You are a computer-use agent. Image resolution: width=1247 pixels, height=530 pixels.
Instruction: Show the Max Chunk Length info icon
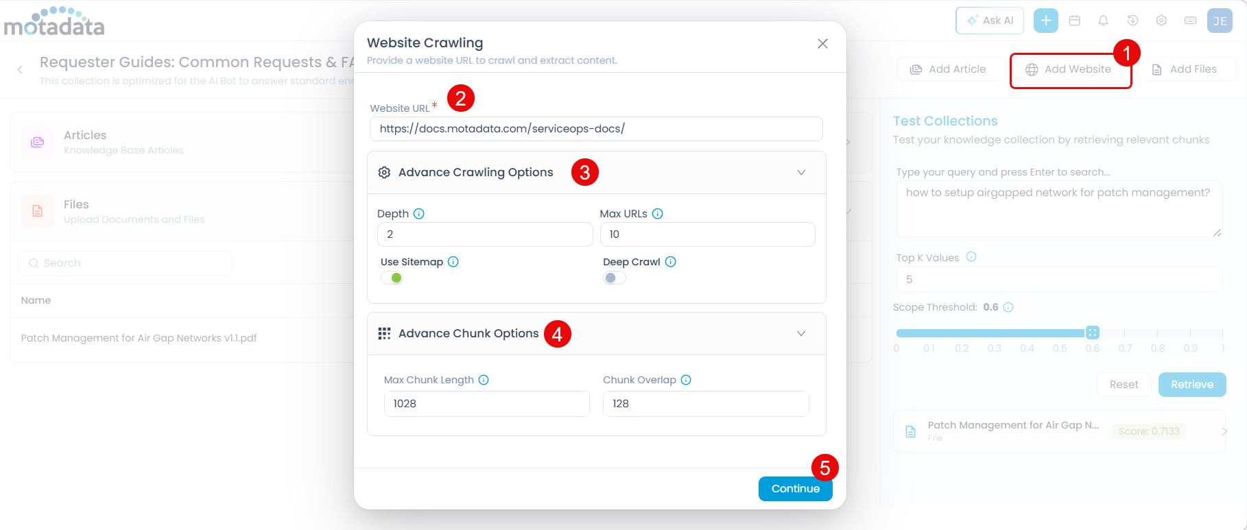click(484, 380)
